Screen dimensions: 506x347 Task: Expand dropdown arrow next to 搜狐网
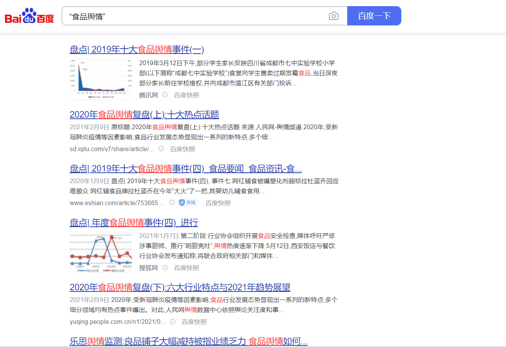point(165,268)
